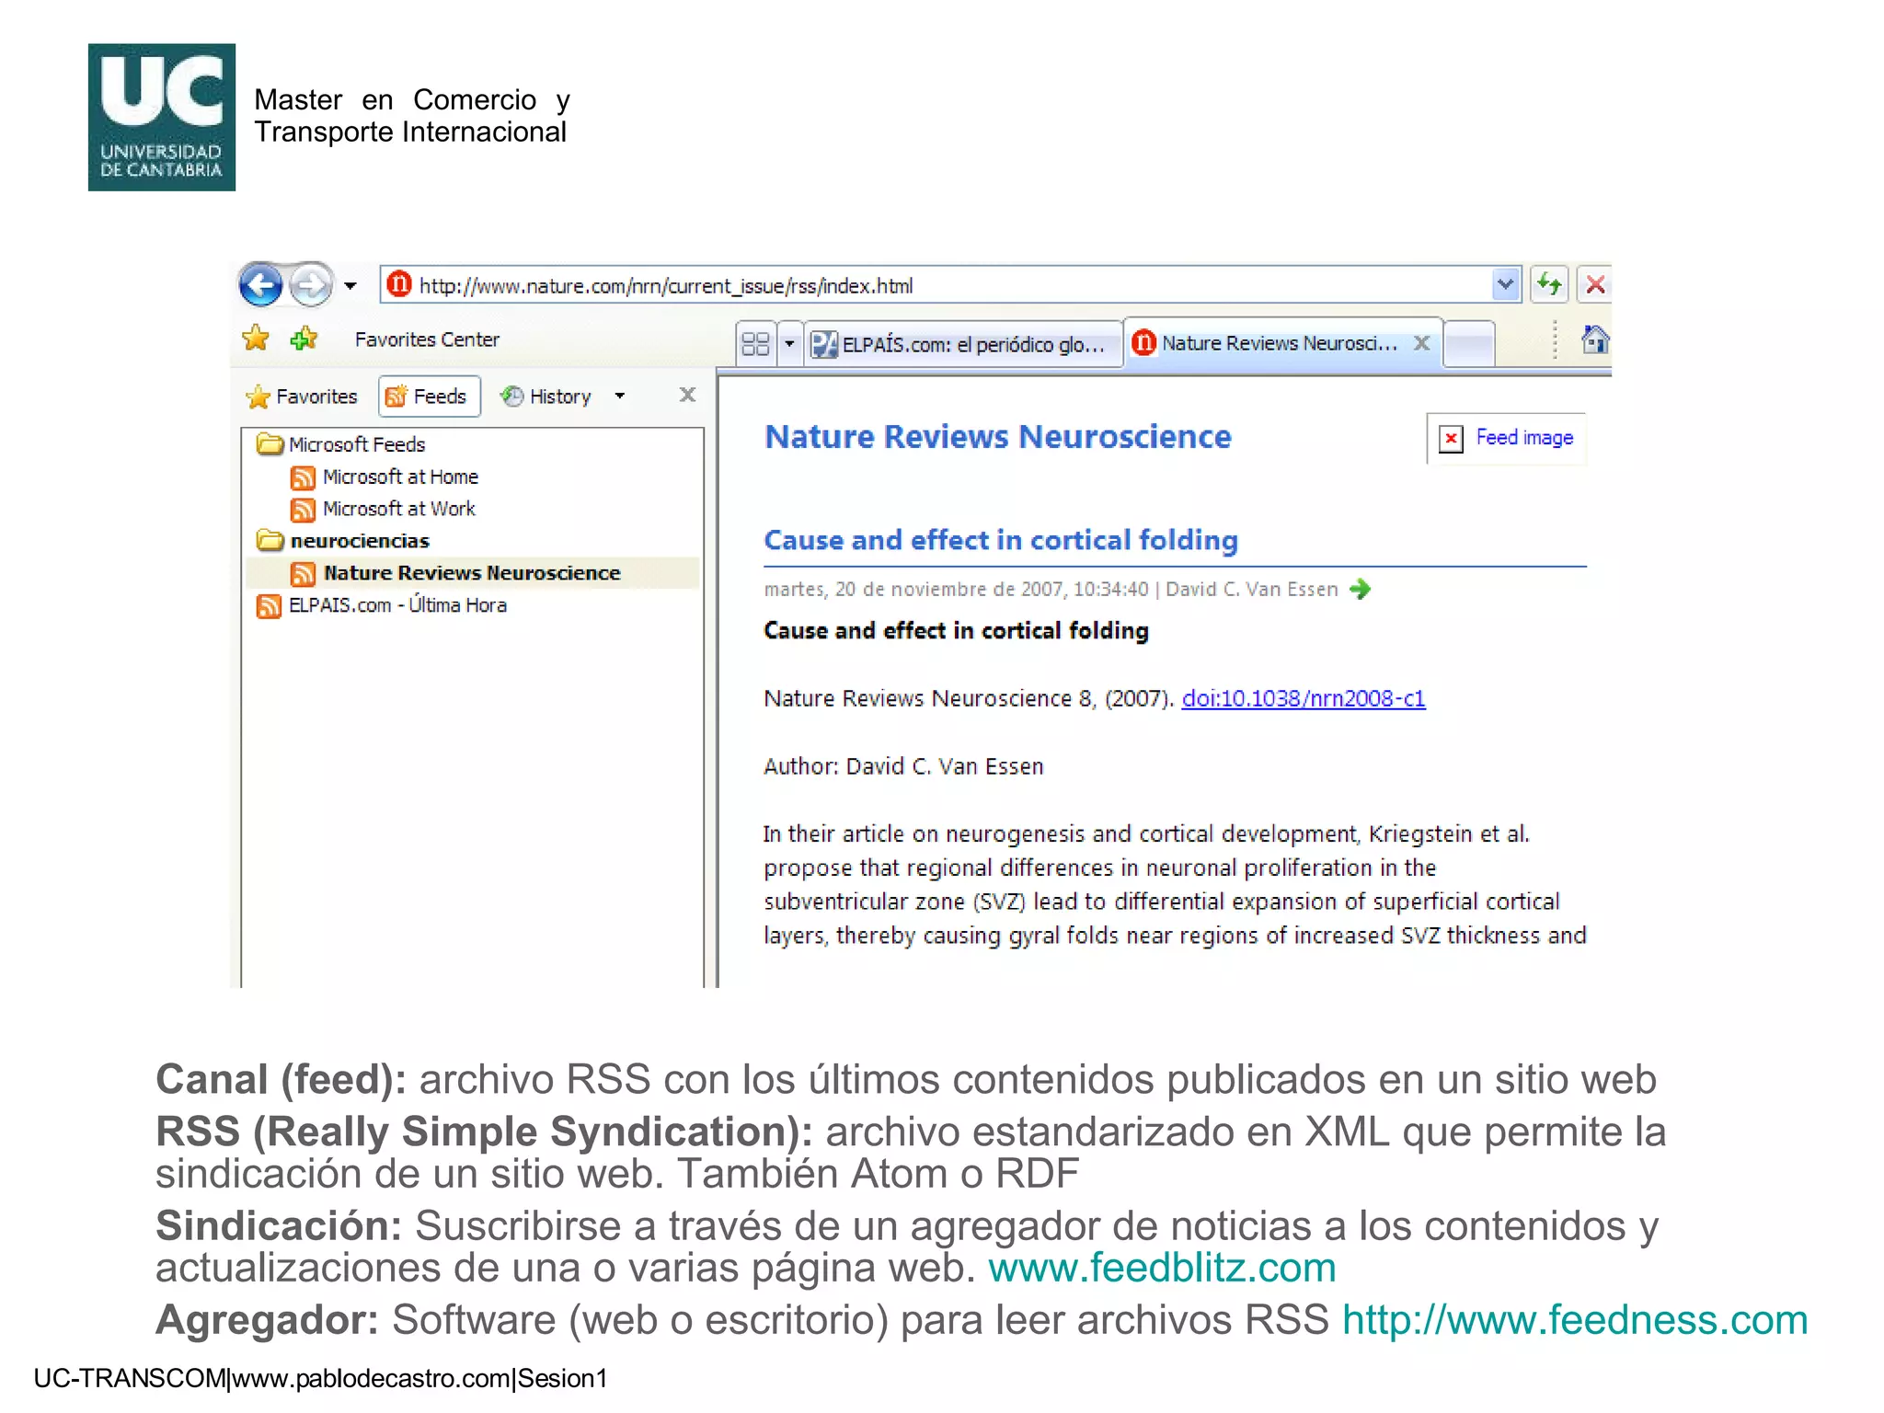Open the Cause and effect in cortical folding headline

coord(1001,540)
